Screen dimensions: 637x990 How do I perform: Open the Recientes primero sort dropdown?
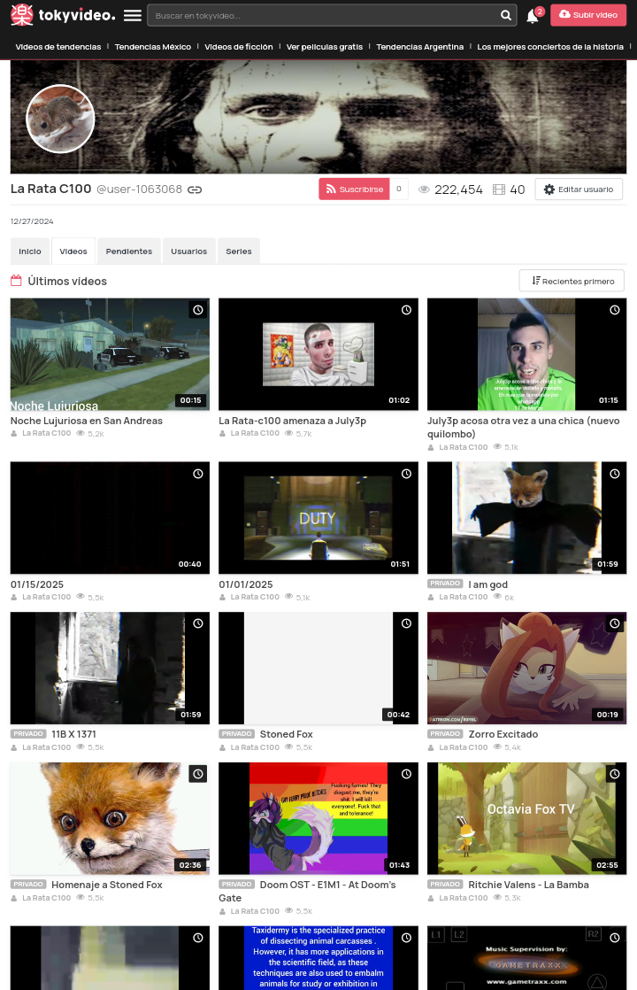click(x=572, y=281)
